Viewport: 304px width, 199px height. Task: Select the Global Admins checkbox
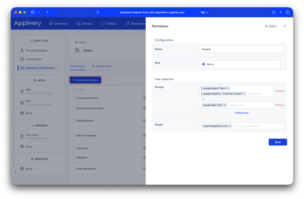(x=73, y=121)
